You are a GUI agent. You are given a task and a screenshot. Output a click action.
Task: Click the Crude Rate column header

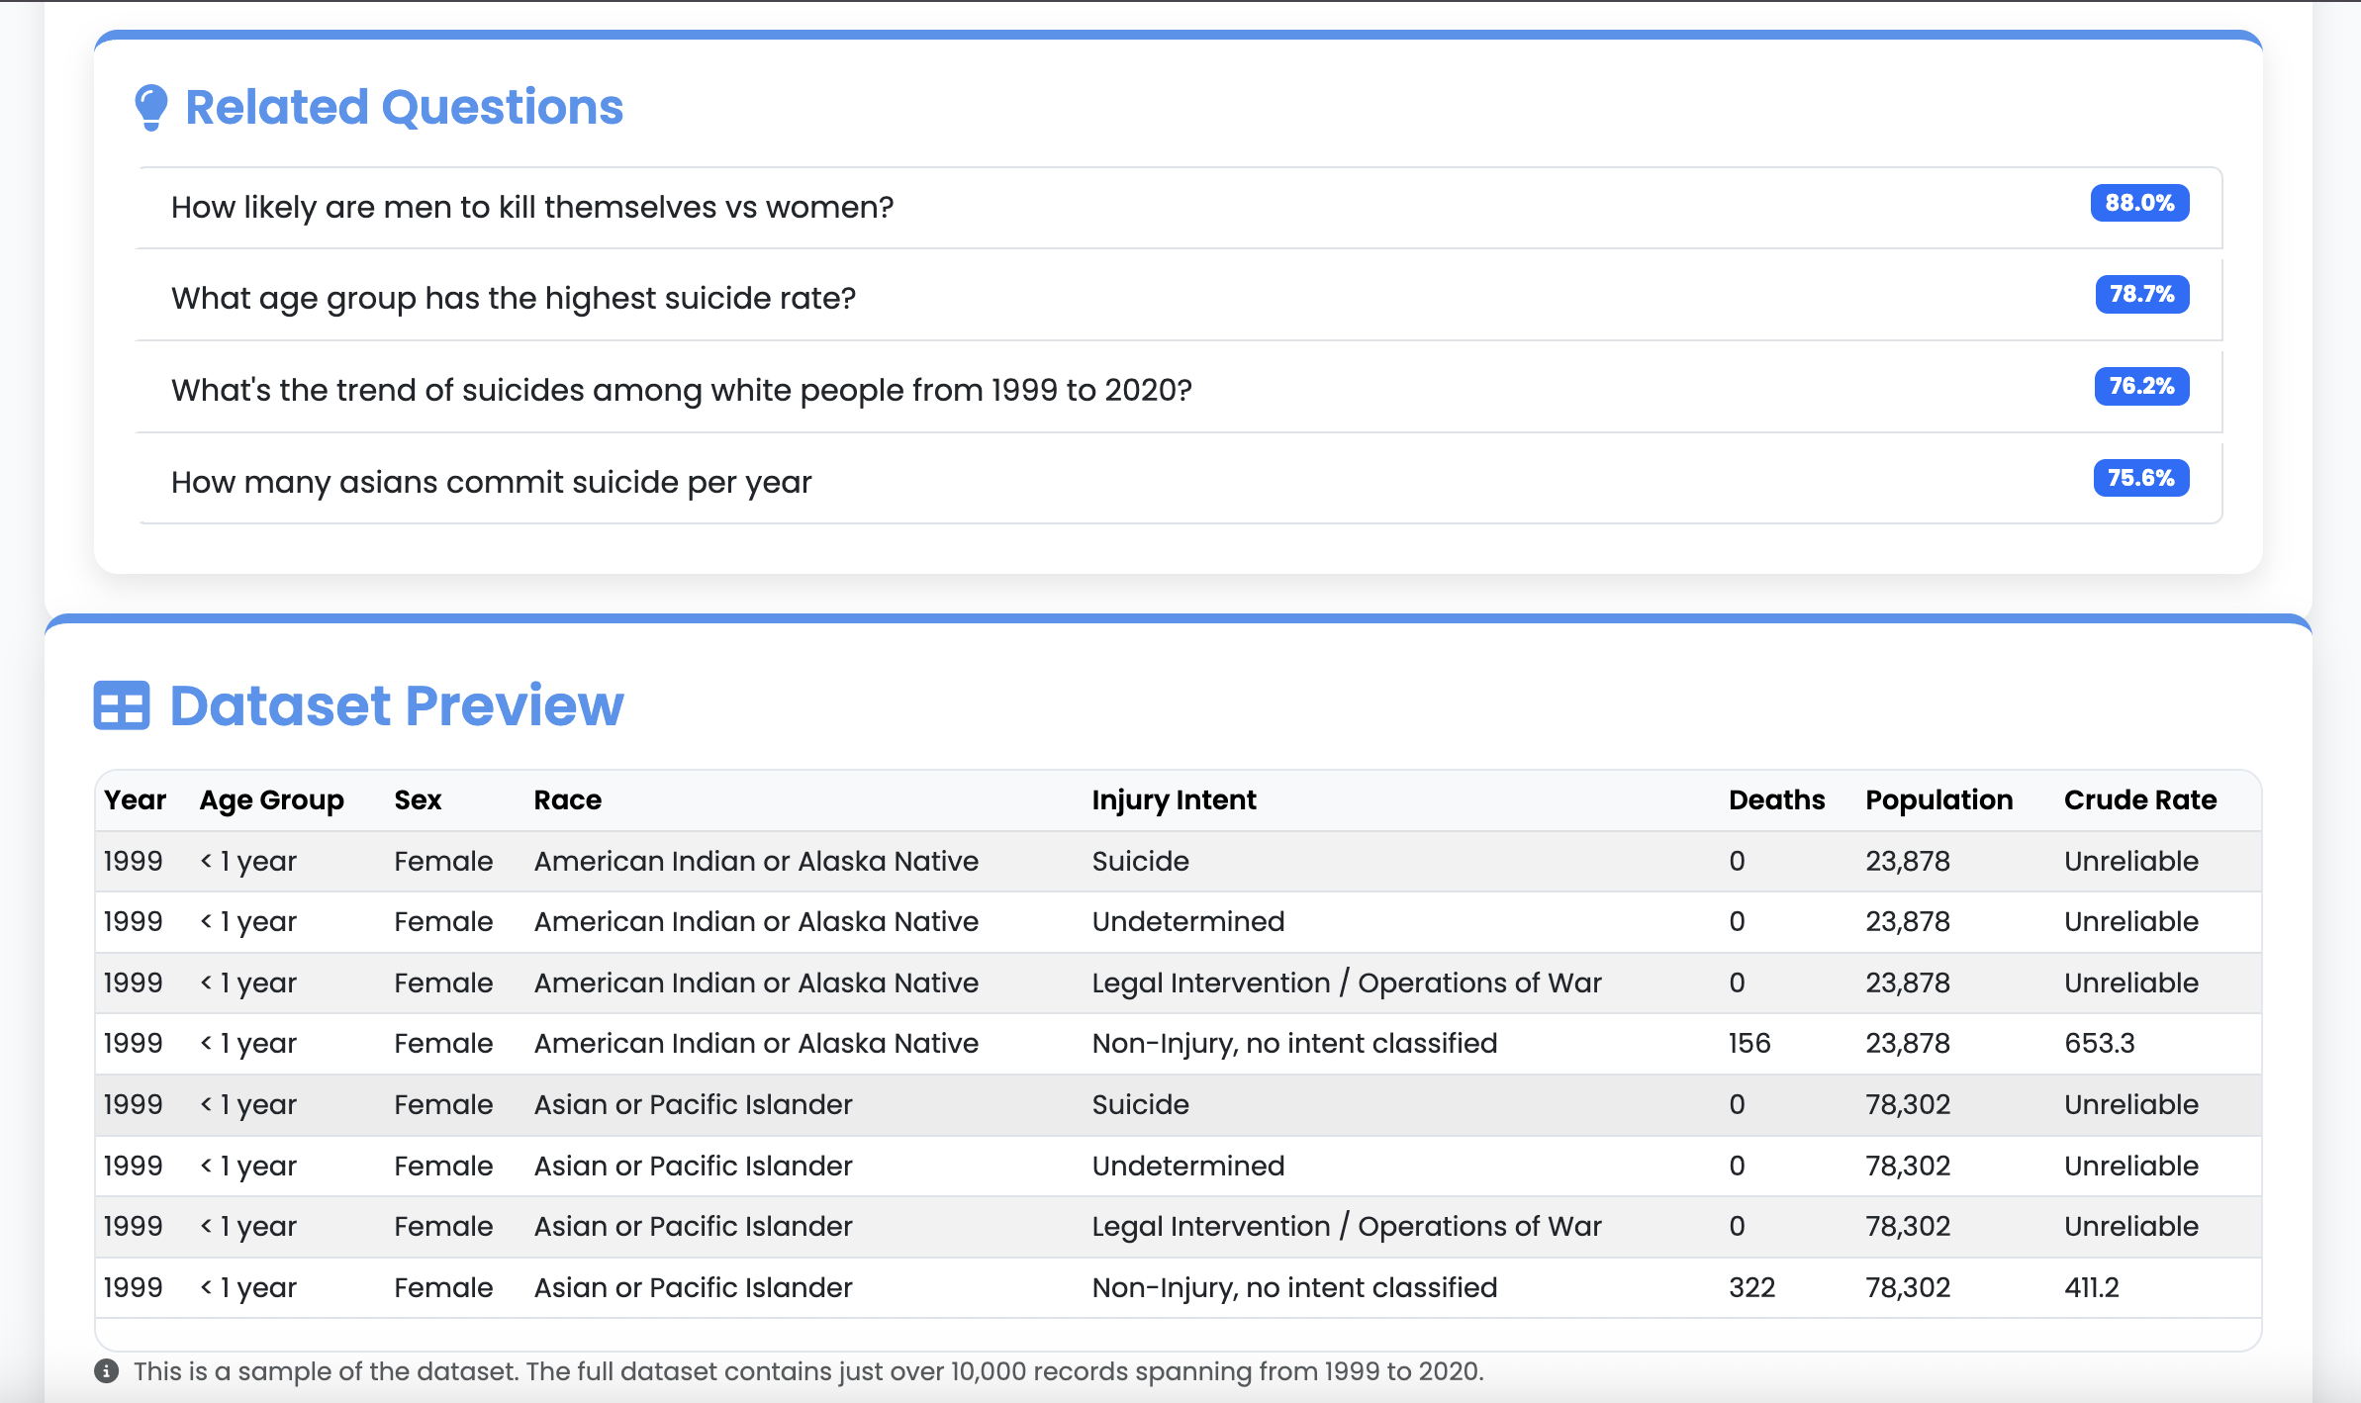click(x=2139, y=800)
